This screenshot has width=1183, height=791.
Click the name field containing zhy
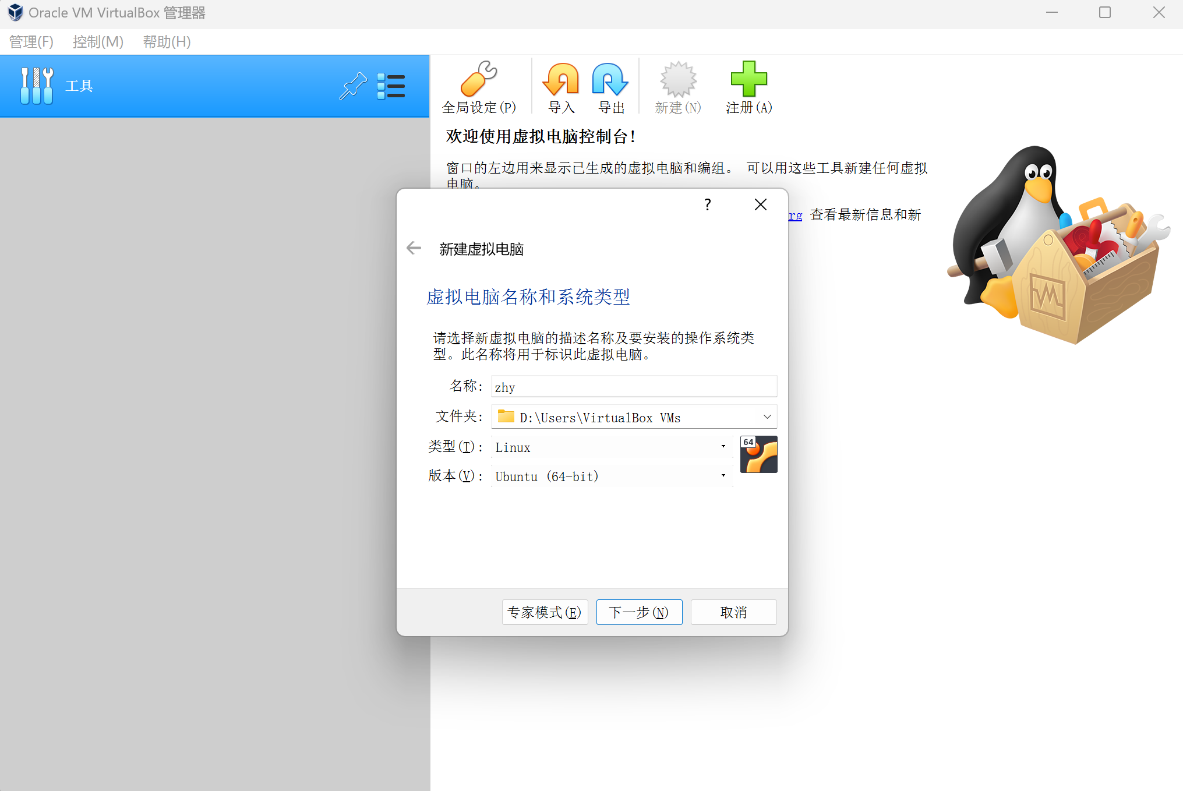click(x=634, y=387)
